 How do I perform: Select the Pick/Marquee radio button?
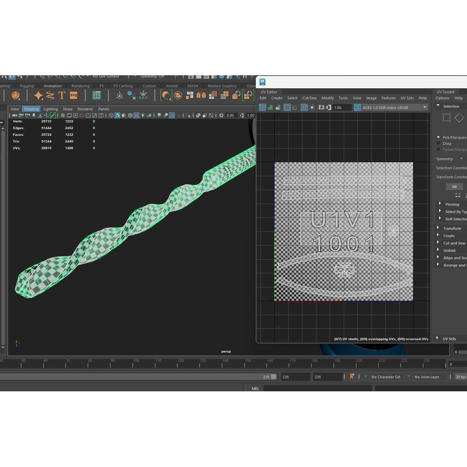(x=438, y=137)
